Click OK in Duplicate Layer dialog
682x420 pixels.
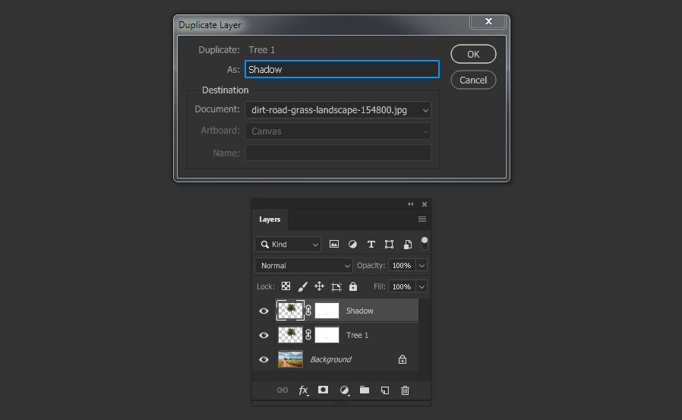tap(473, 55)
